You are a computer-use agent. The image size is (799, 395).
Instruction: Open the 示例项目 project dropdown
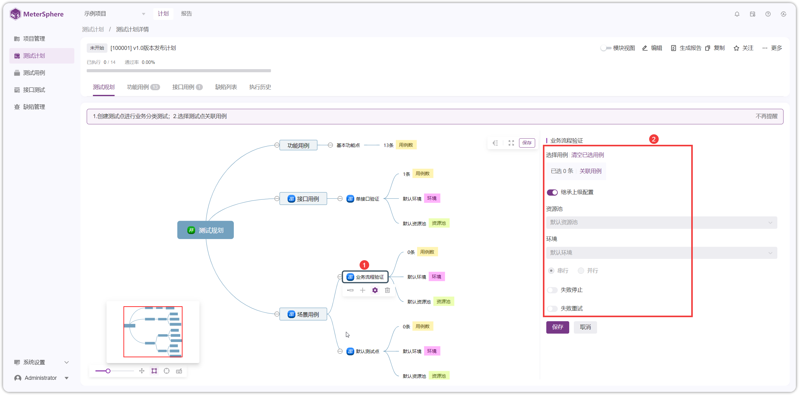[x=115, y=14]
